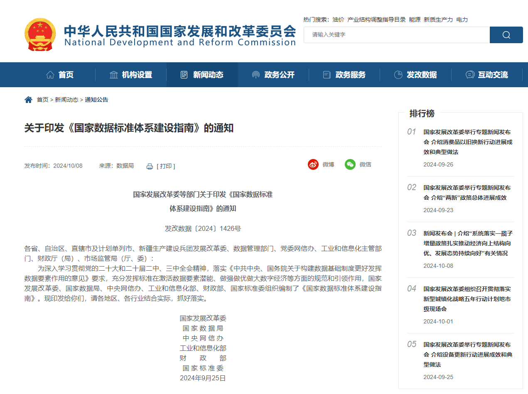Screen dimensions: 528x394
Task: Open the 政务服务 navigation tab
Action: pyautogui.click(x=344, y=75)
